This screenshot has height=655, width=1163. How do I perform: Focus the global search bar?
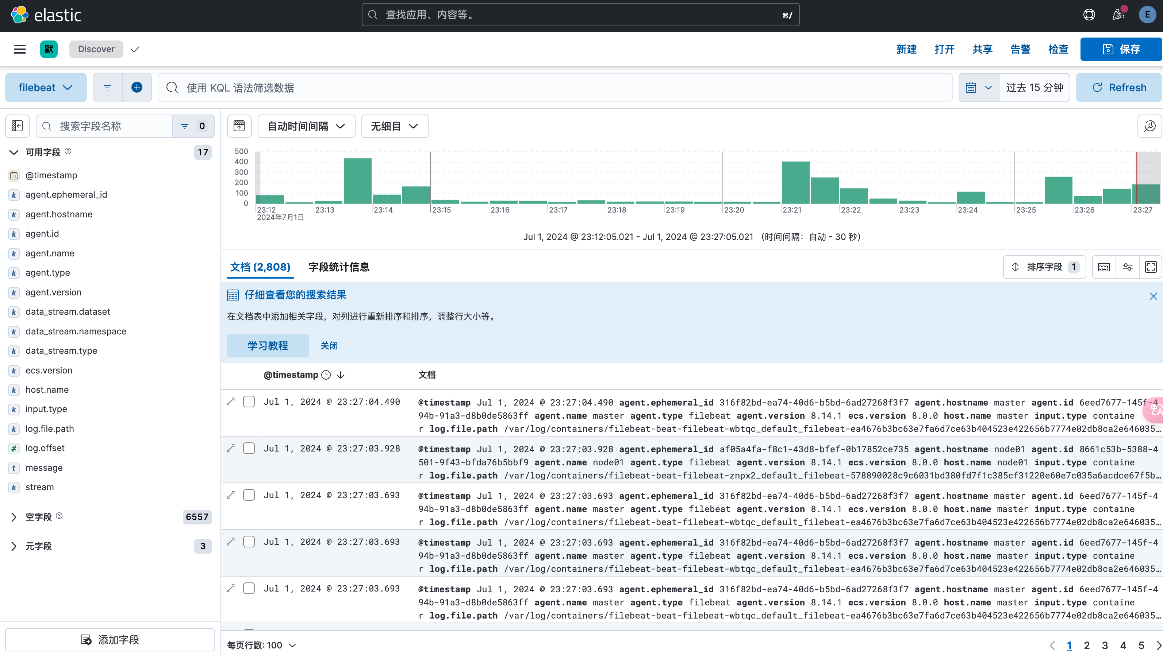581,15
